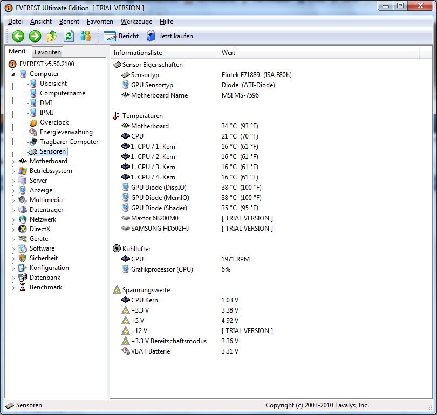Click the Benchmark hourglass icon
Screen dimensions: 437x415
point(23,287)
